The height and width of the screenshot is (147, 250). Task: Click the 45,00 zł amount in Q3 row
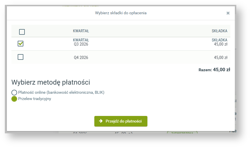point(220,44)
